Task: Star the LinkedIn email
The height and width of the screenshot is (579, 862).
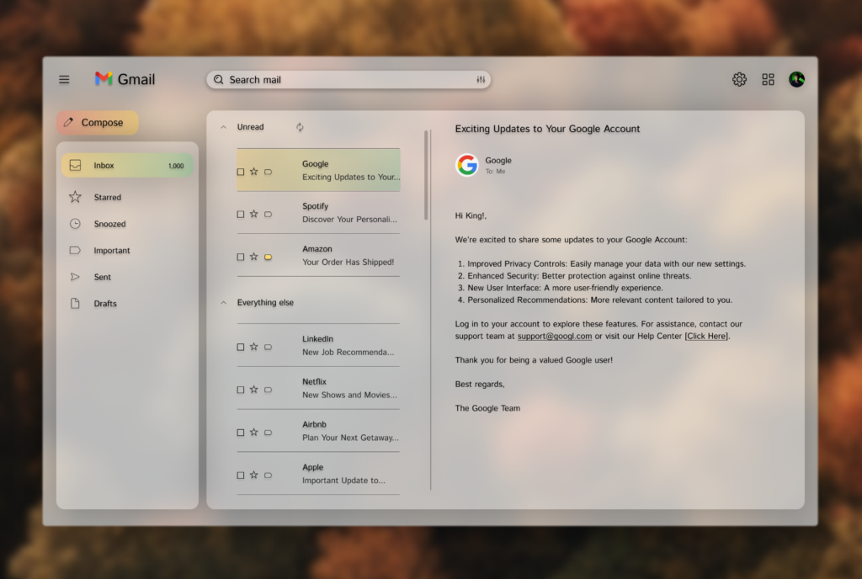Action: 253,347
